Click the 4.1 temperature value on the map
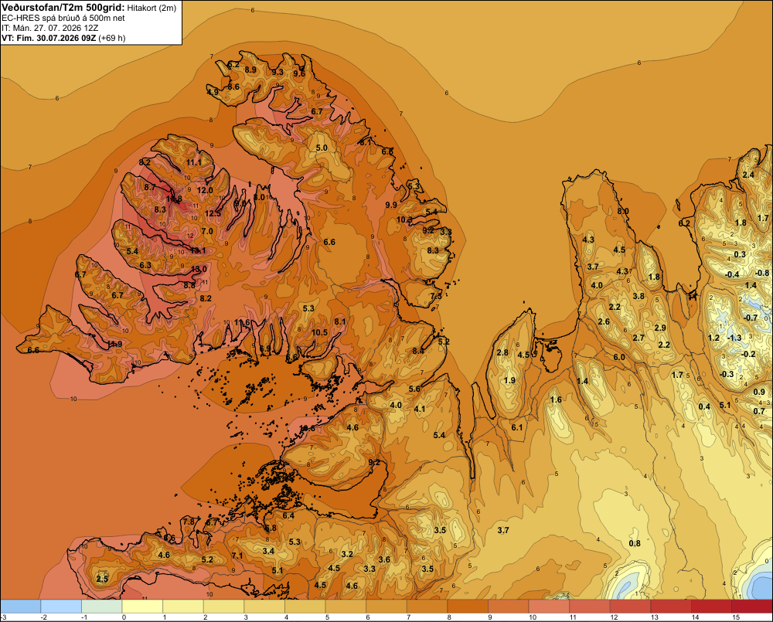The height and width of the screenshot is (622, 773). click(420, 409)
